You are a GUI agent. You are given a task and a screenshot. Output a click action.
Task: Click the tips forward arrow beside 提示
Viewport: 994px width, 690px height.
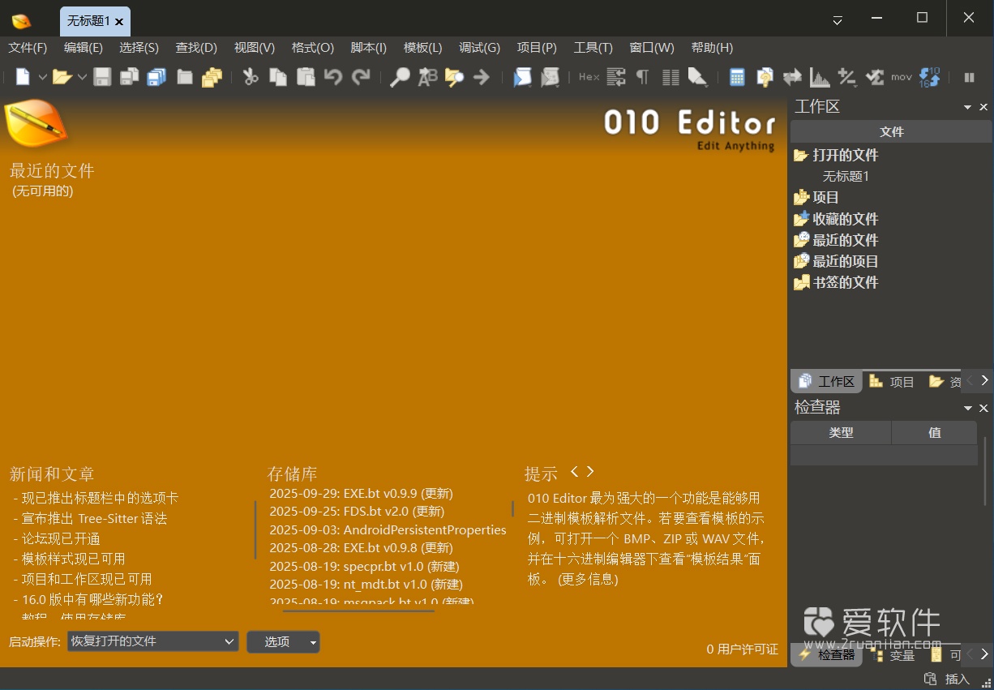pyautogui.click(x=591, y=471)
